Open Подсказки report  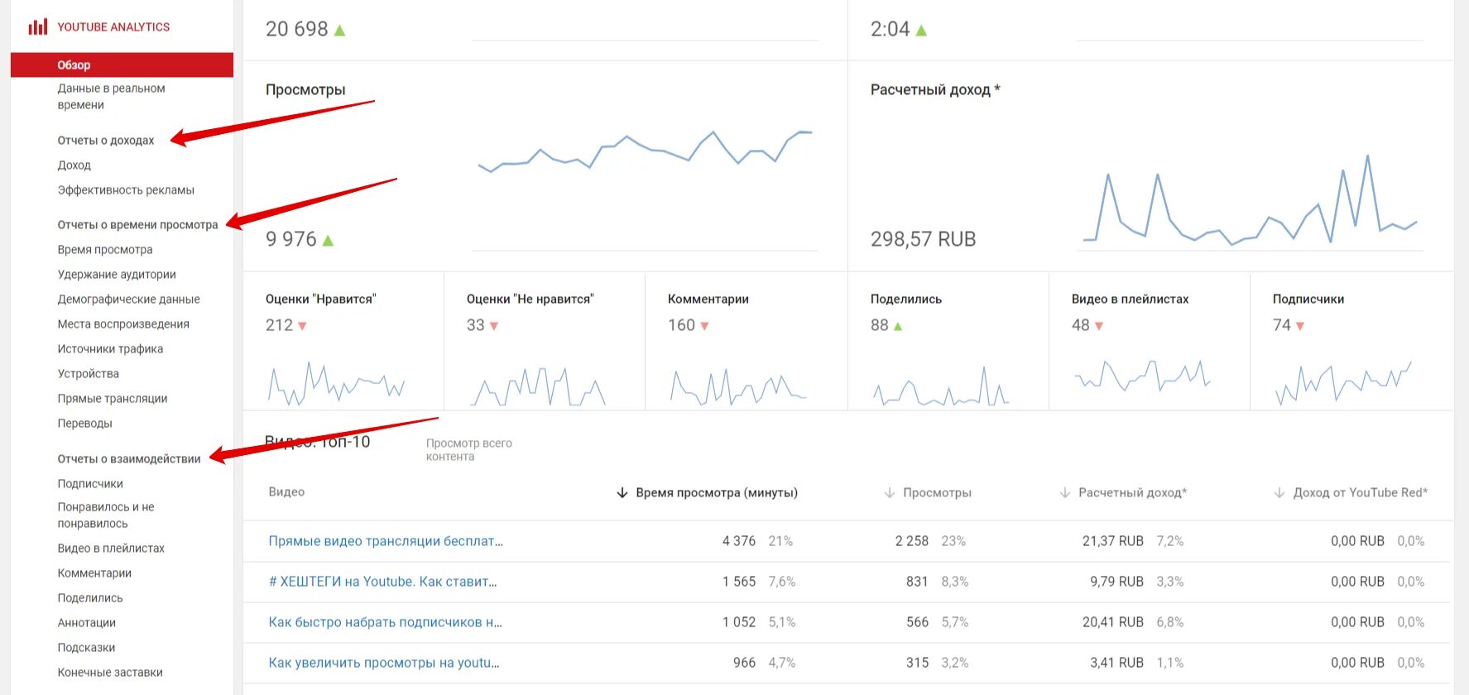pyautogui.click(x=86, y=648)
